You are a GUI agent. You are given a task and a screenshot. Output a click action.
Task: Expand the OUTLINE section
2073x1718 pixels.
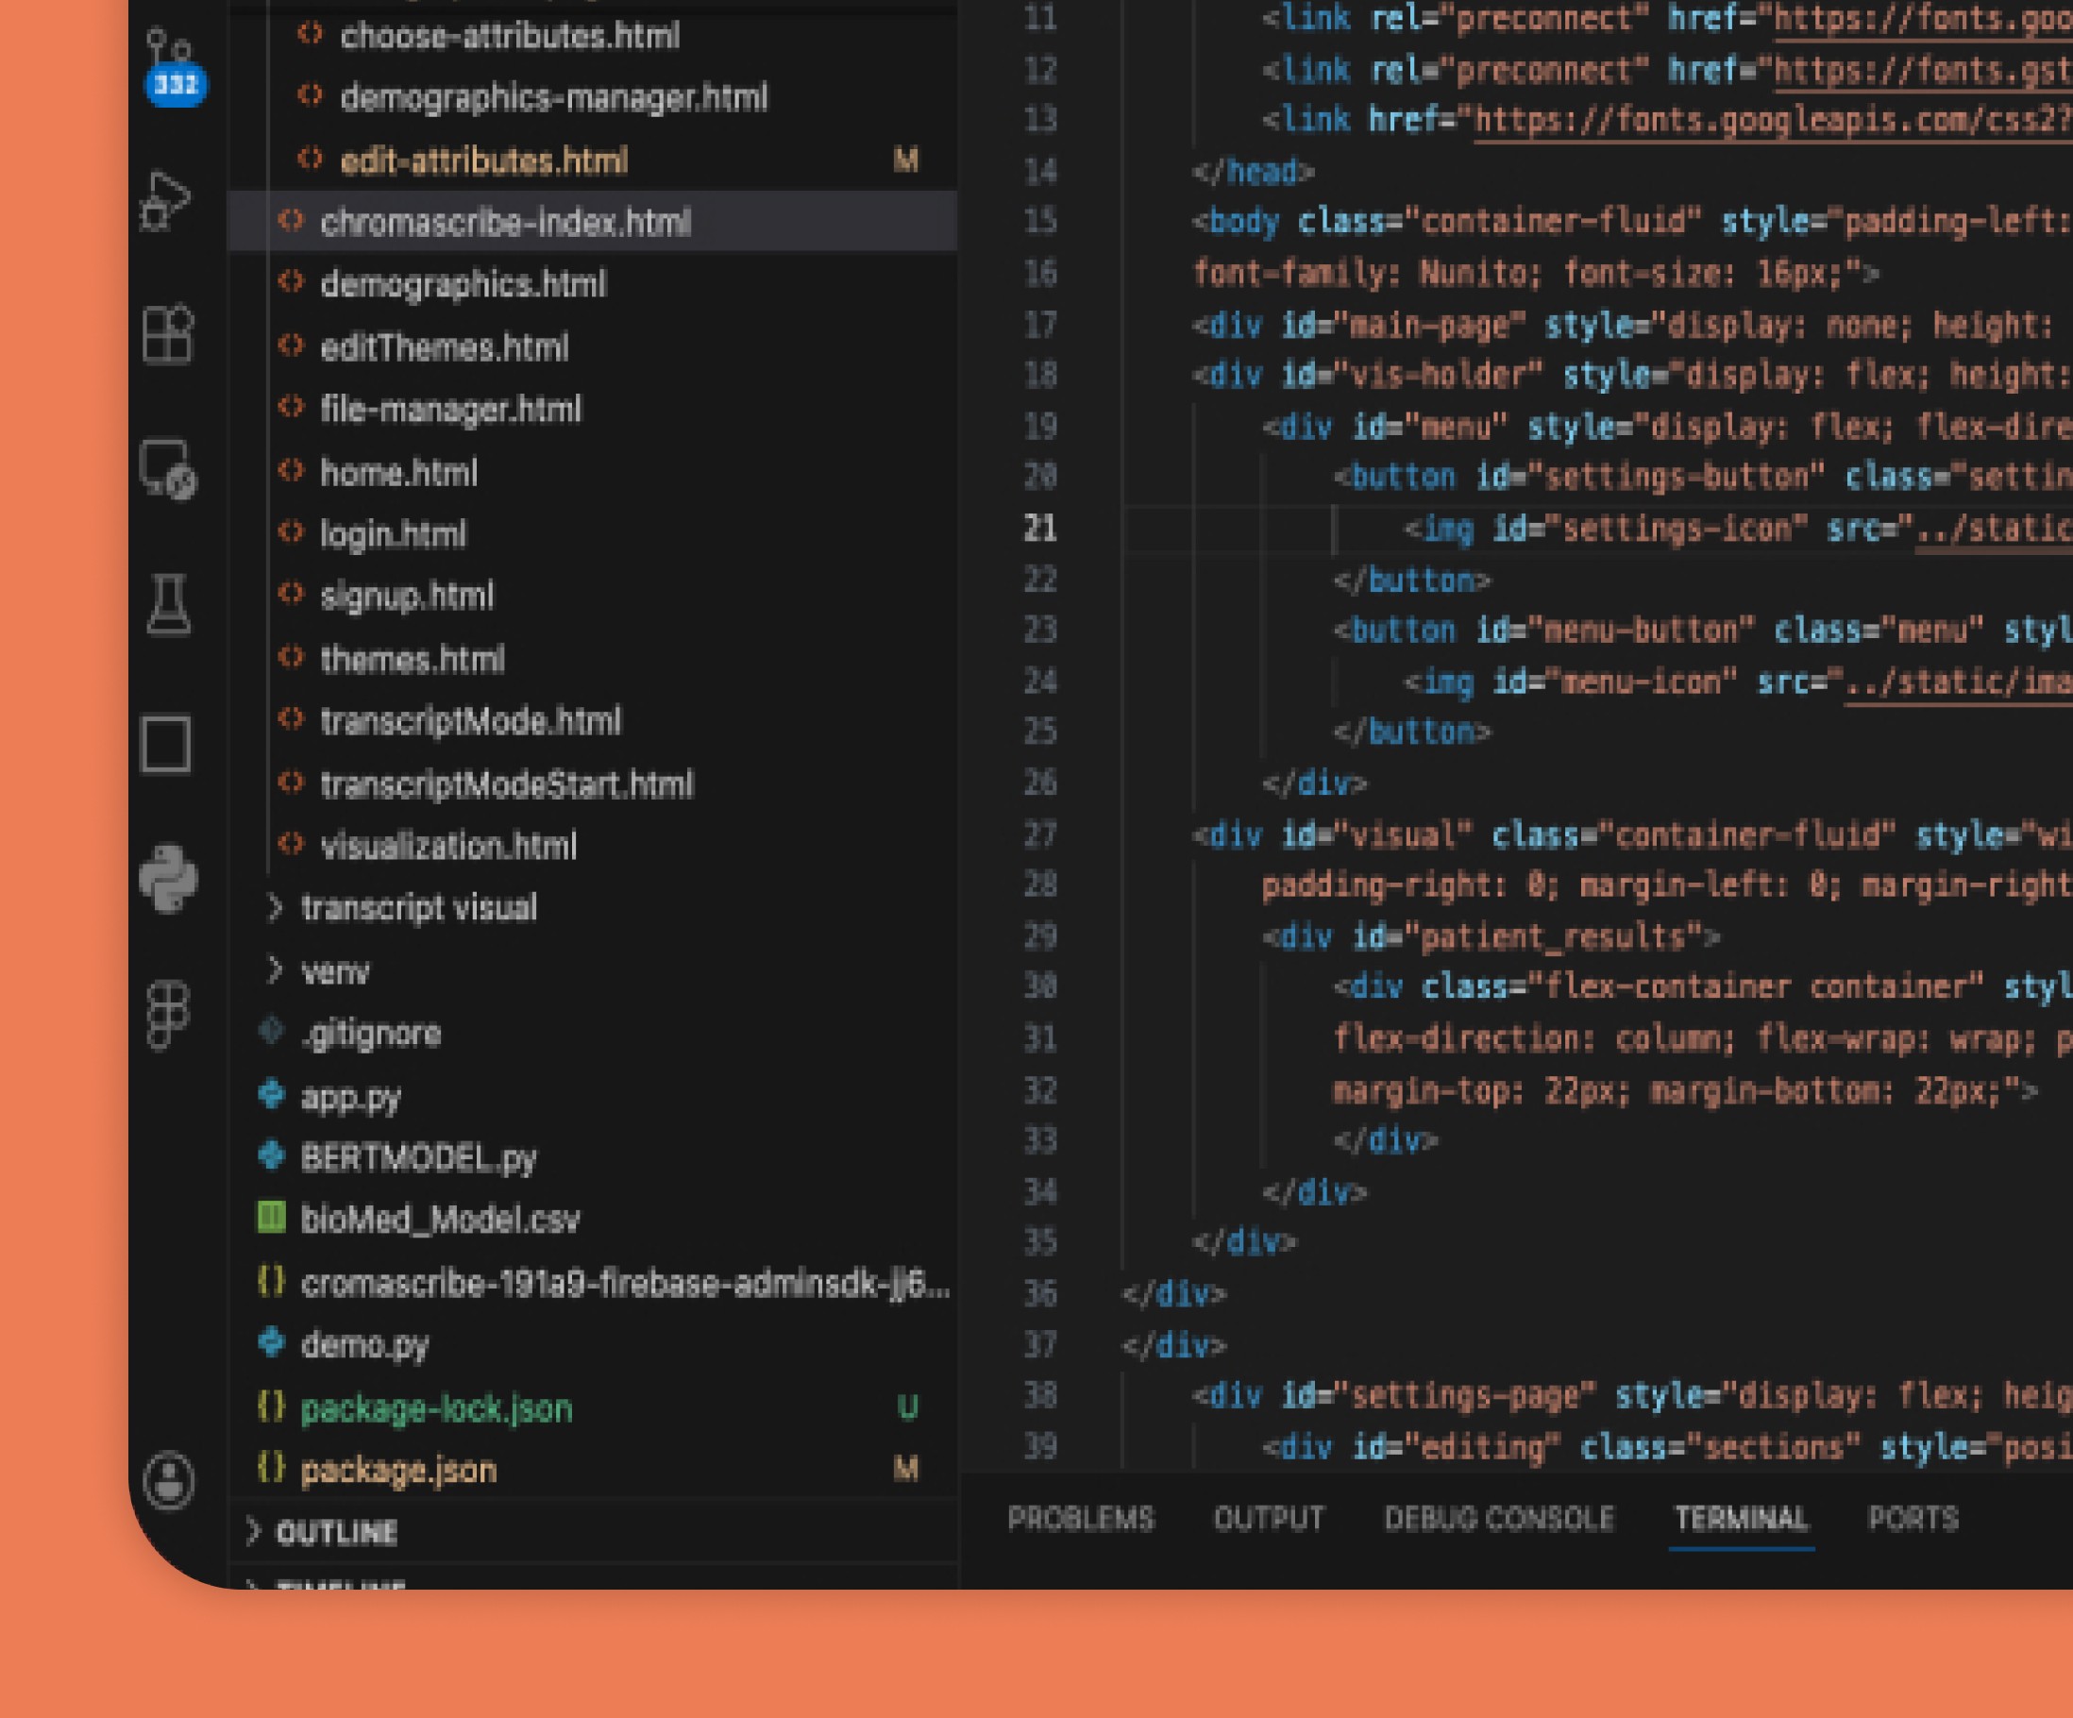click(x=336, y=1531)
